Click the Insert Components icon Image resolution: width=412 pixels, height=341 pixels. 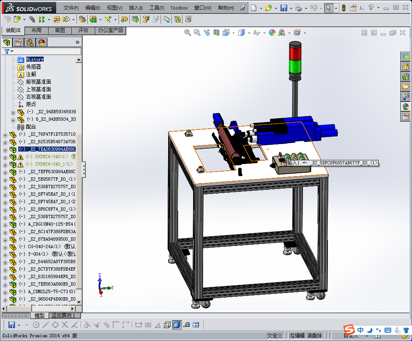tap(17, 19)
